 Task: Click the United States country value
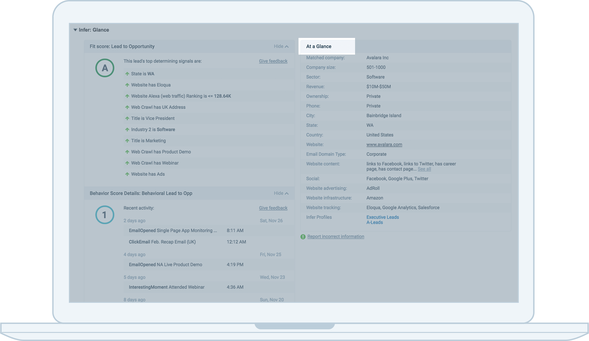click(x=380, y=135)
